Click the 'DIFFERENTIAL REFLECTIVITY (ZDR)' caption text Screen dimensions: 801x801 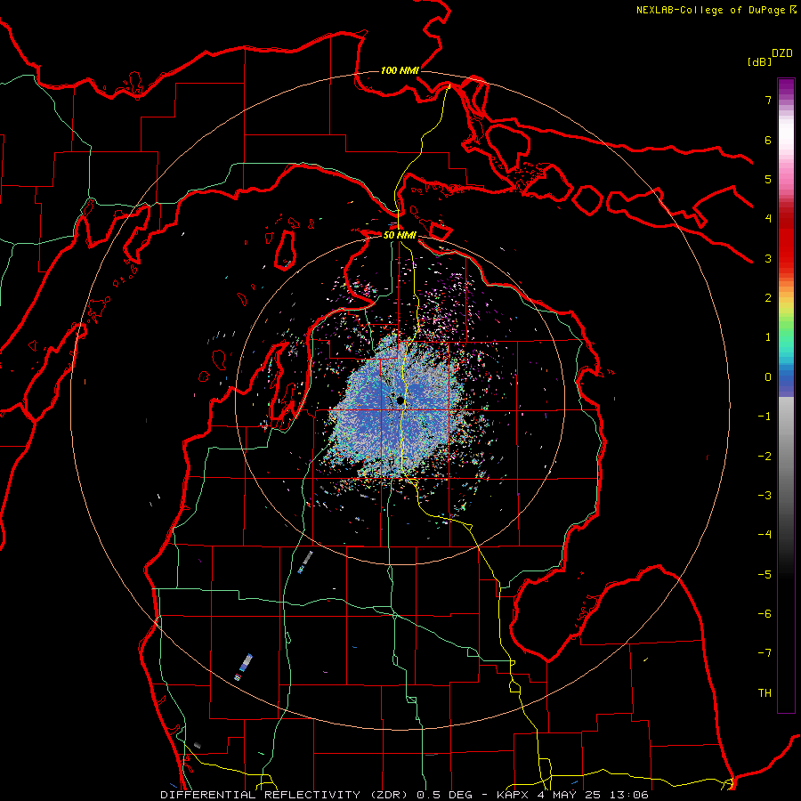tap(285, 795)
